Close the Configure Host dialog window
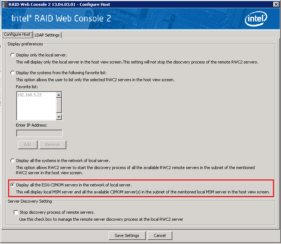The height and width of the screenshot is (244, 281). (276, 4)
